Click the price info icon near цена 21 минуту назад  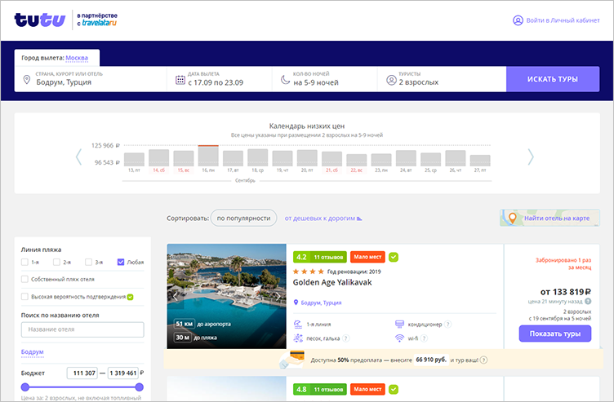click(588, 301)
